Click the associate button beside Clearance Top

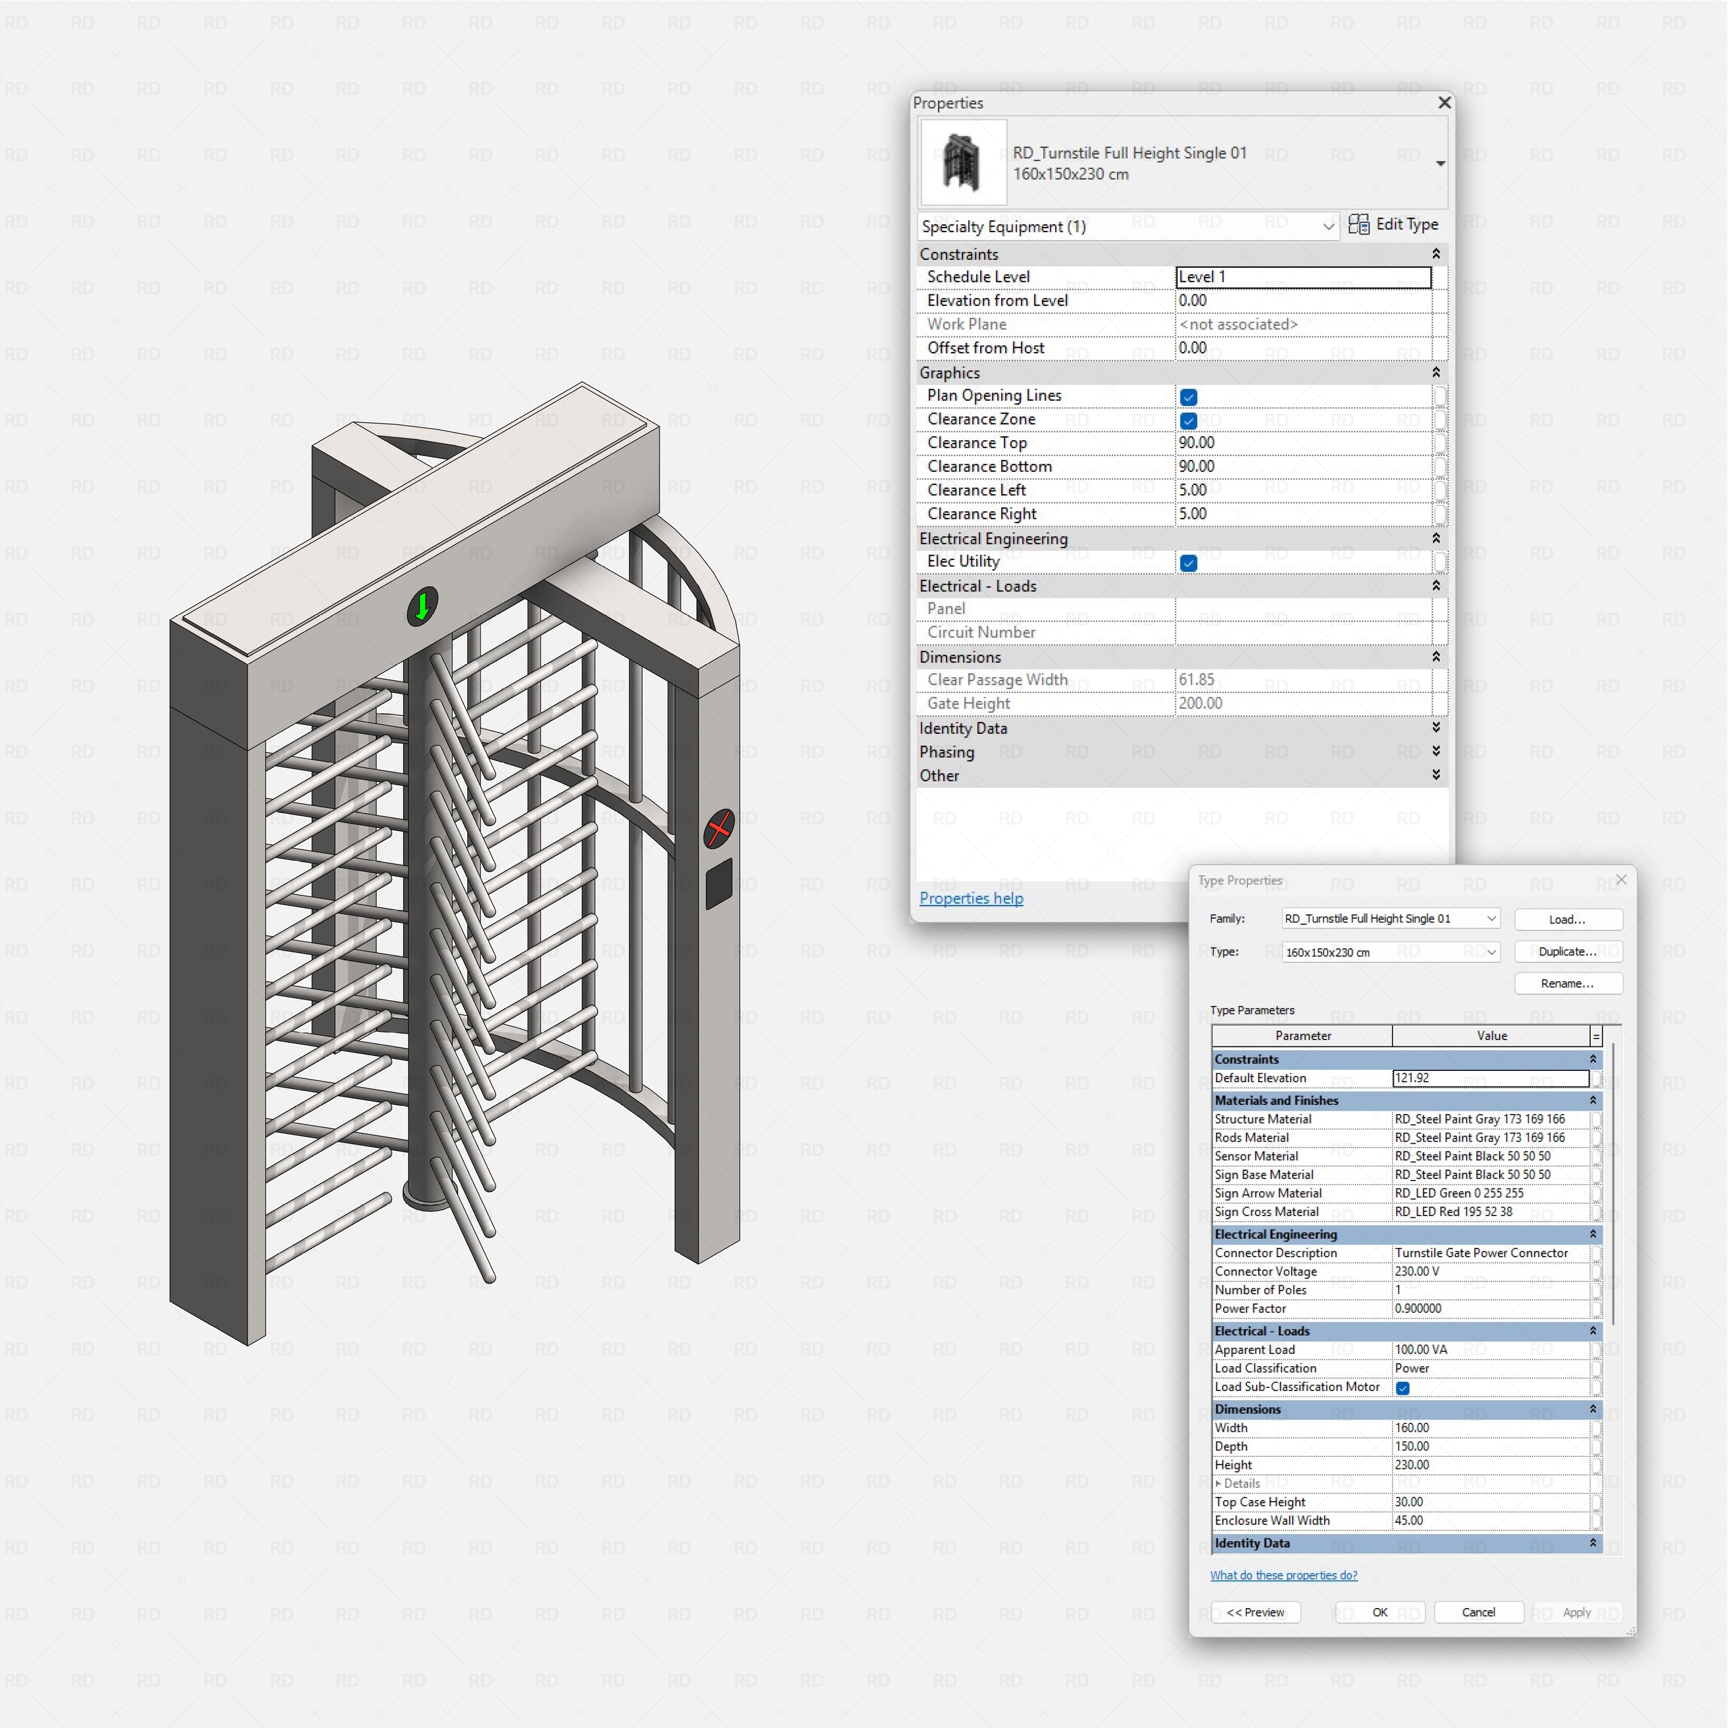click(x=1440, y=443)
